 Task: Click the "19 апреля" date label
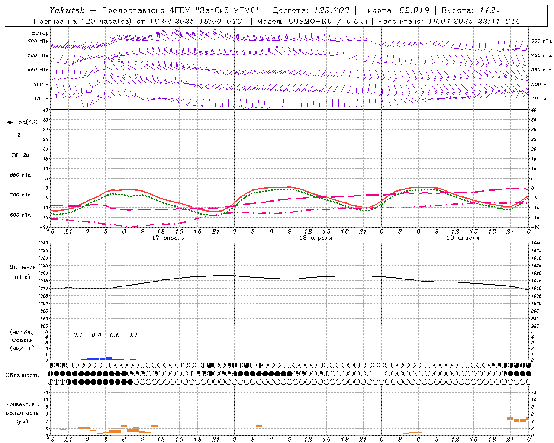[x=463, y=238]
